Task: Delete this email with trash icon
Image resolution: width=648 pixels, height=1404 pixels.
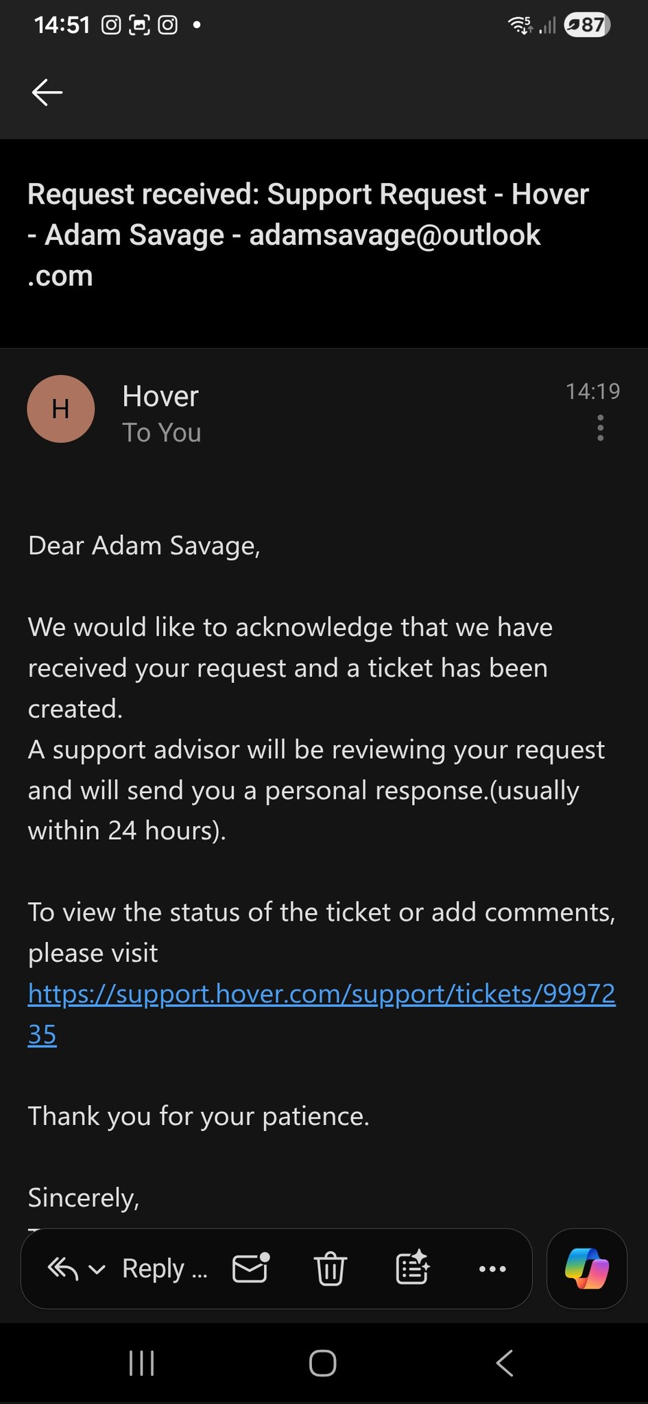Action: [331, 1268]
